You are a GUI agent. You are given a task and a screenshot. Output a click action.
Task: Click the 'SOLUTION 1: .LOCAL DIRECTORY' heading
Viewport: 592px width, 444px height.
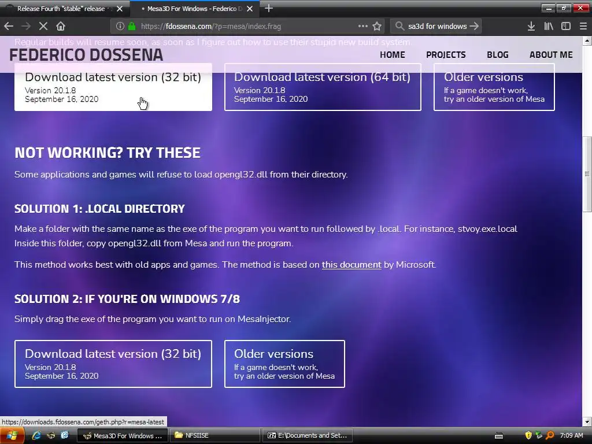point(99,209)
